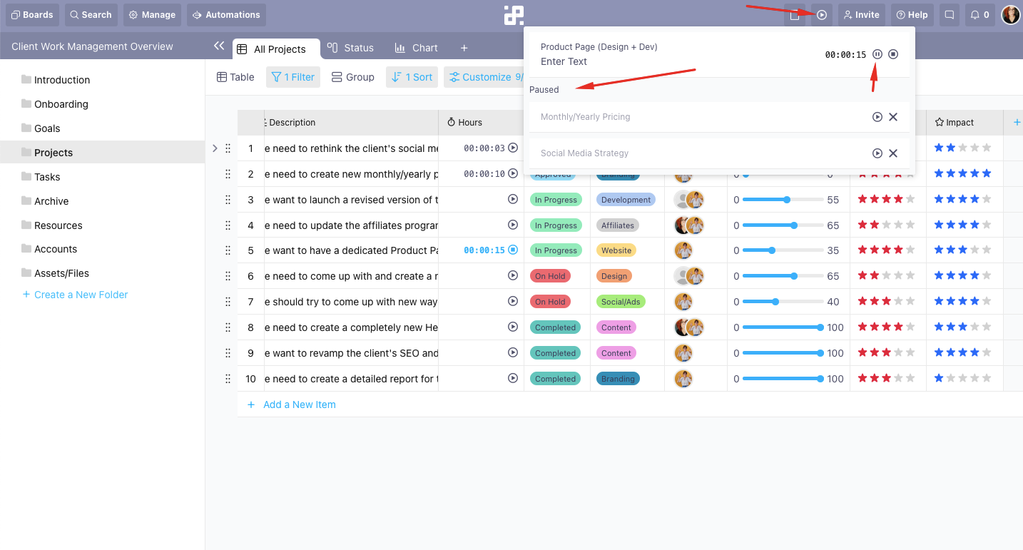This screenshot has width=1023, height=550.
Task: Open the Automations section
Action: (226, 14)
